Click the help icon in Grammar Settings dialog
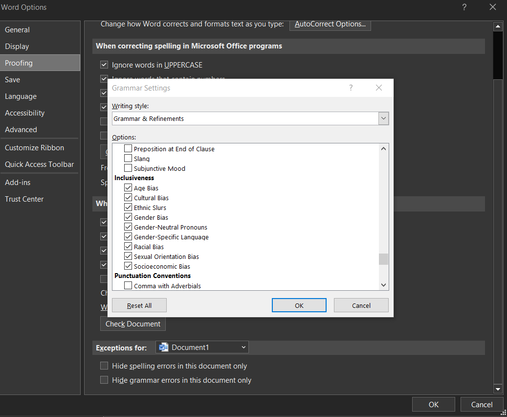The width and height of the screenshot is (507, 417). point(351,88)
